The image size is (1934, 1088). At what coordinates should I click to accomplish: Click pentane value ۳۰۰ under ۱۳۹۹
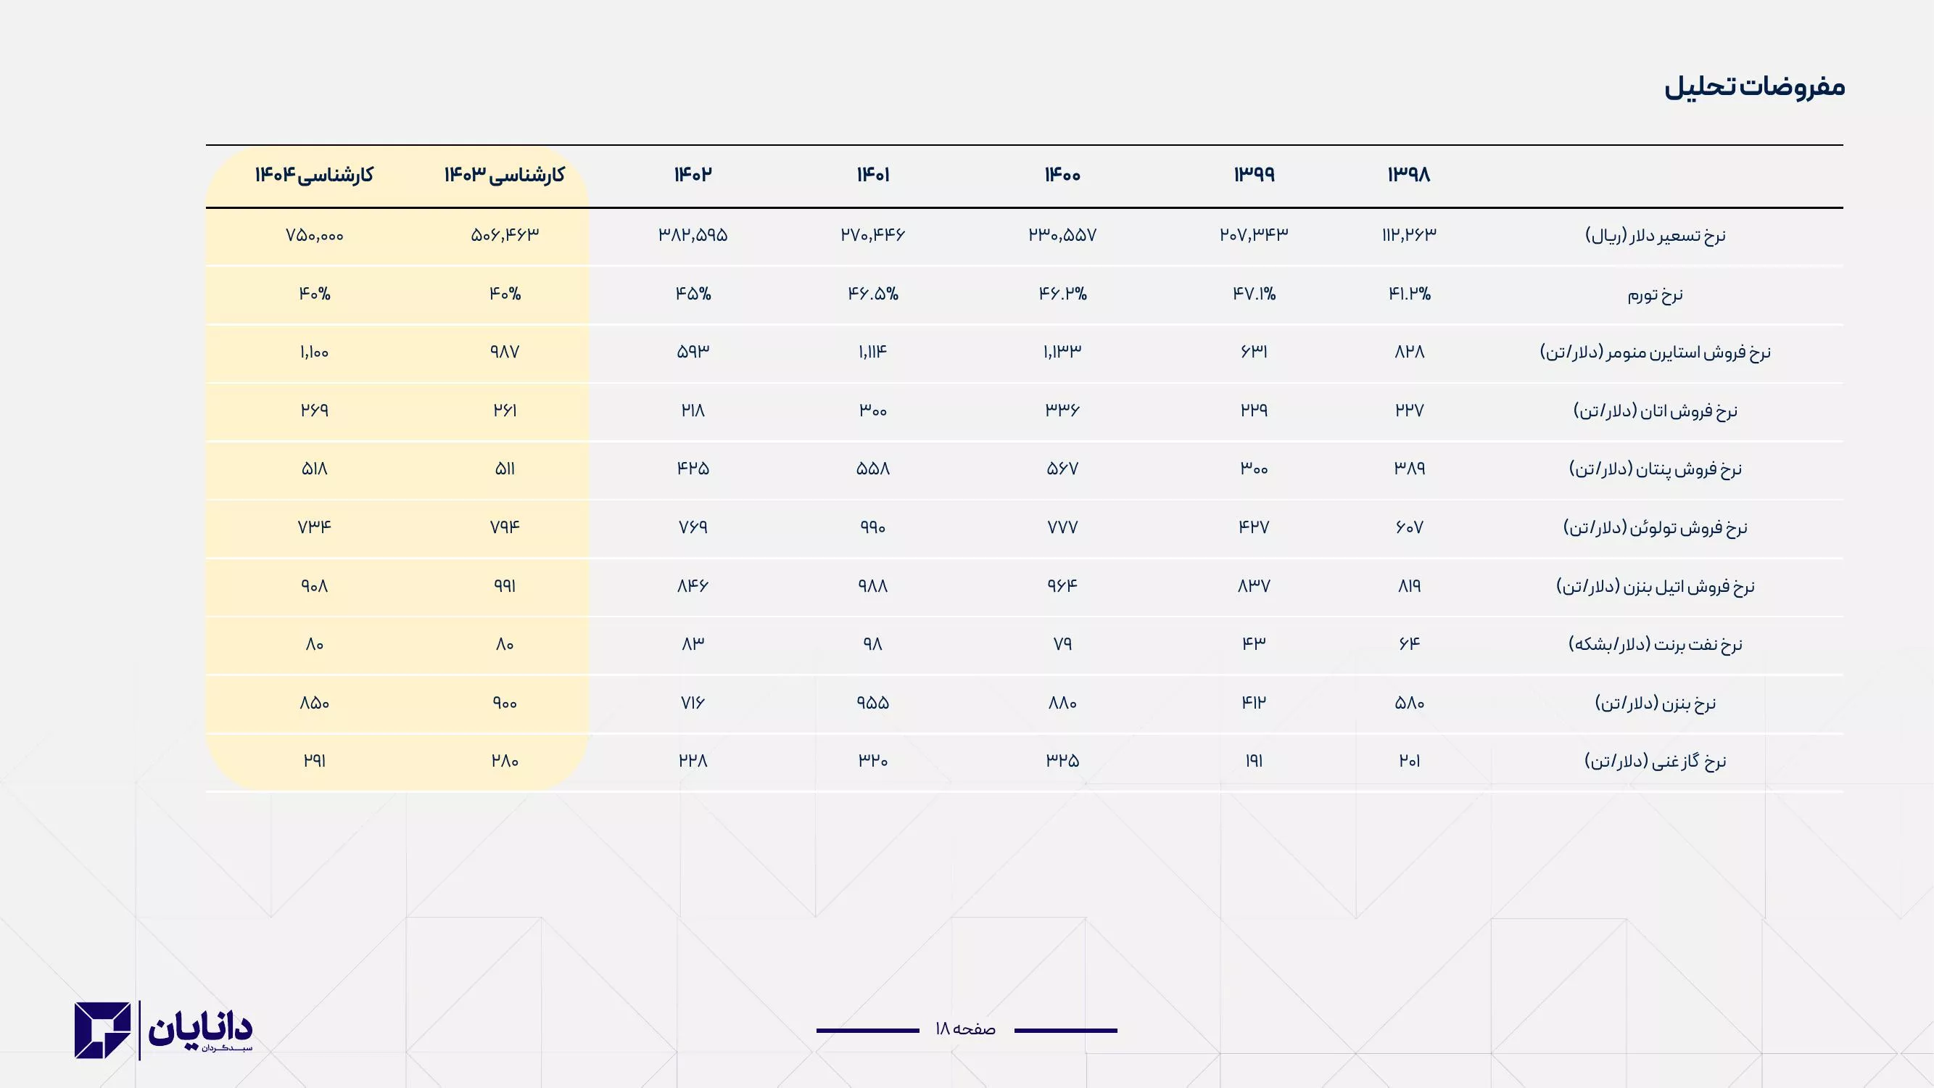coord(1254,469)
